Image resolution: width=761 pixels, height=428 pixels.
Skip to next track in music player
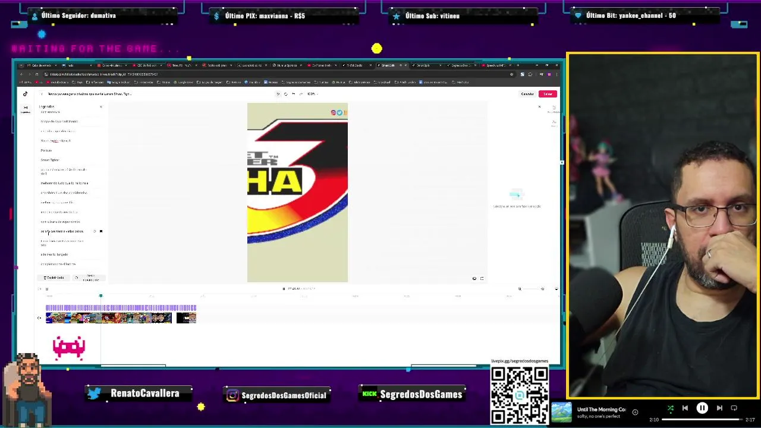pyautogui.click(x=719, y=408)
